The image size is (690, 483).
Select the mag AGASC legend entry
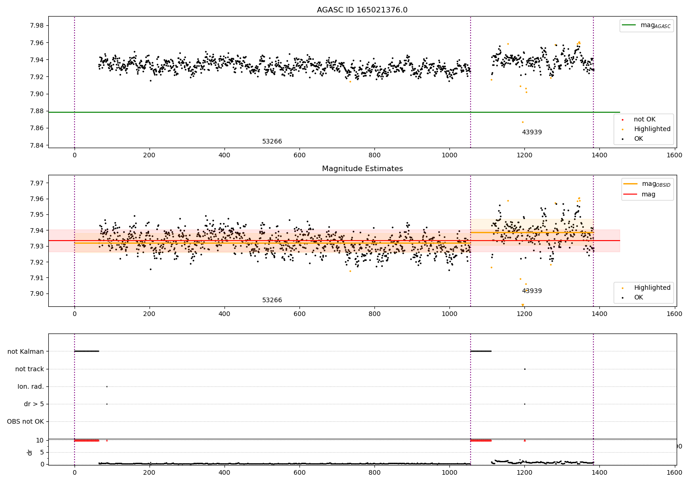coord(646,25)
